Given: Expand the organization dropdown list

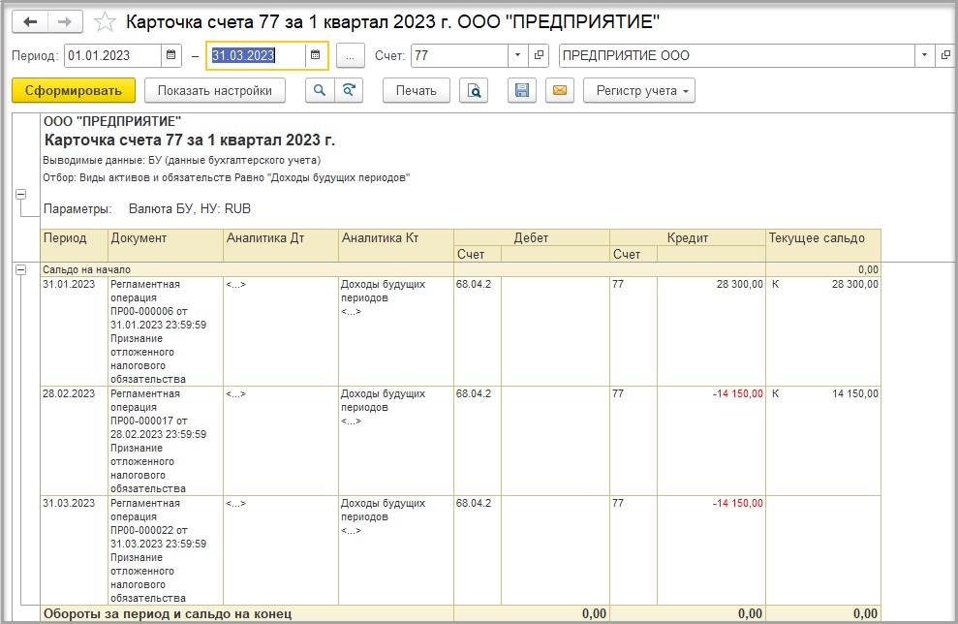Looking at the screenshot, I should click(x=925, y=55).
